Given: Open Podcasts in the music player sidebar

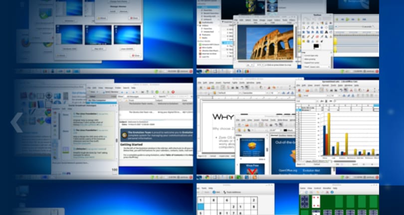Looking at the screenshot, I should pyautogui.click(x=206, y=35).
